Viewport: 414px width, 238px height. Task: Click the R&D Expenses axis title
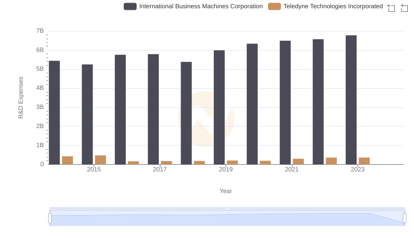tap(21, 98)
